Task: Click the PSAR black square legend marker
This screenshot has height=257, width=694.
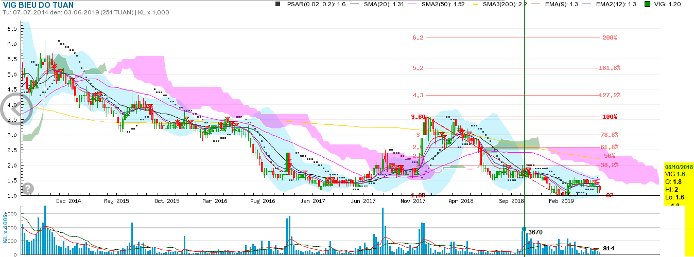Action: (x=278, y=4)
